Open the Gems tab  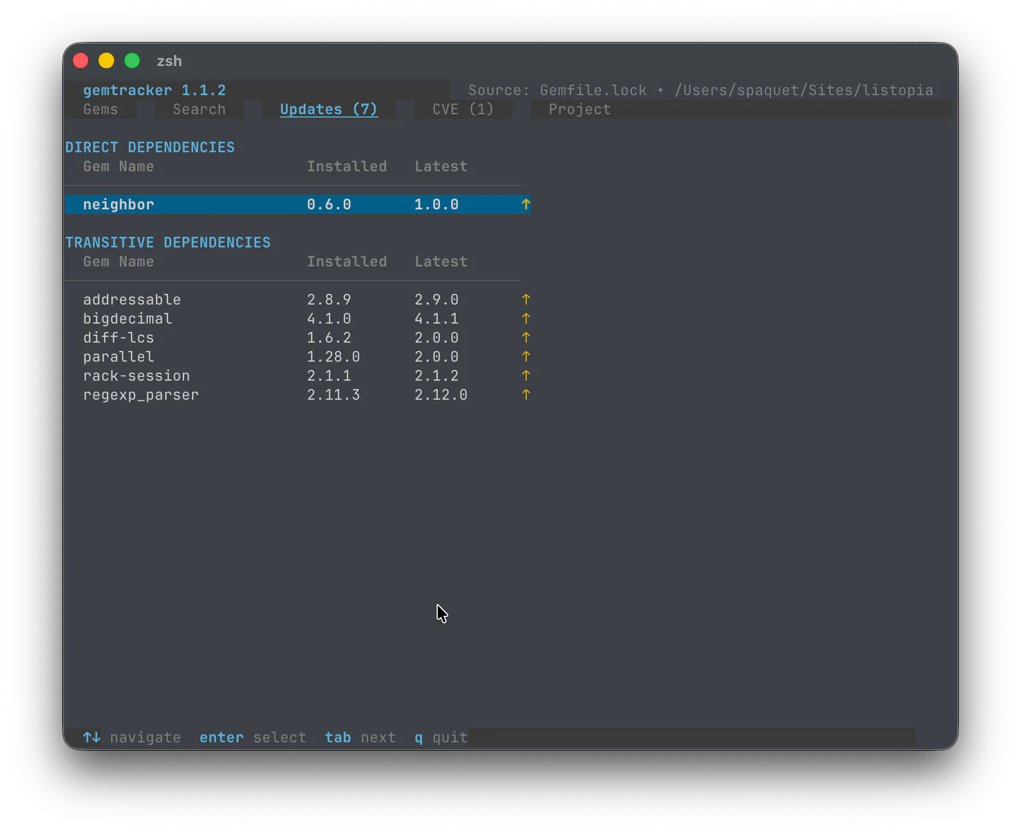coord(101,109)
